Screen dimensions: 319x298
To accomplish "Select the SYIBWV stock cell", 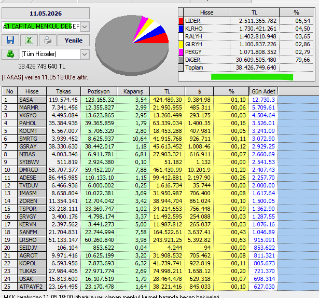I will 32,162.
